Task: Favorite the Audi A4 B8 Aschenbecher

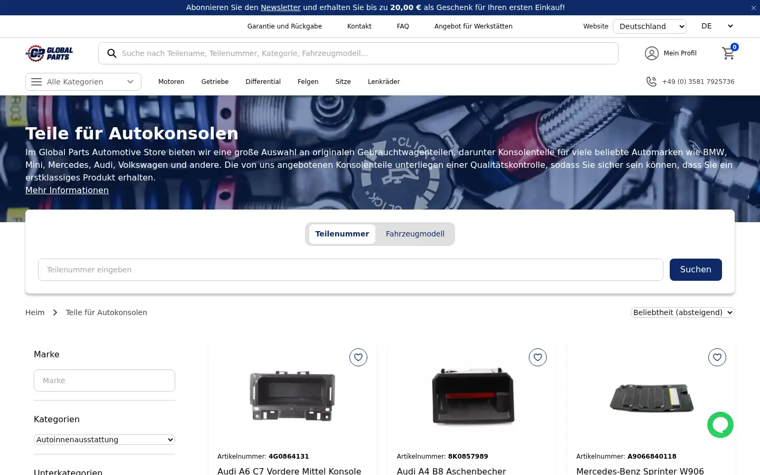Action: pos(538,357)
